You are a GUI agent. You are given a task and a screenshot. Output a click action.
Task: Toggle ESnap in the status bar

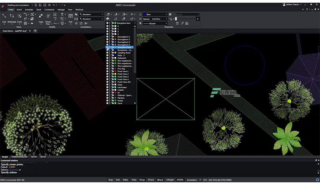142,180
